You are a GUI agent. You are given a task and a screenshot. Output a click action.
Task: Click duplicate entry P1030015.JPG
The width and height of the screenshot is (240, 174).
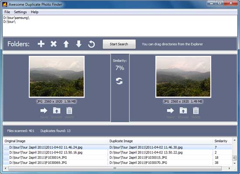[x=138, y=157]
